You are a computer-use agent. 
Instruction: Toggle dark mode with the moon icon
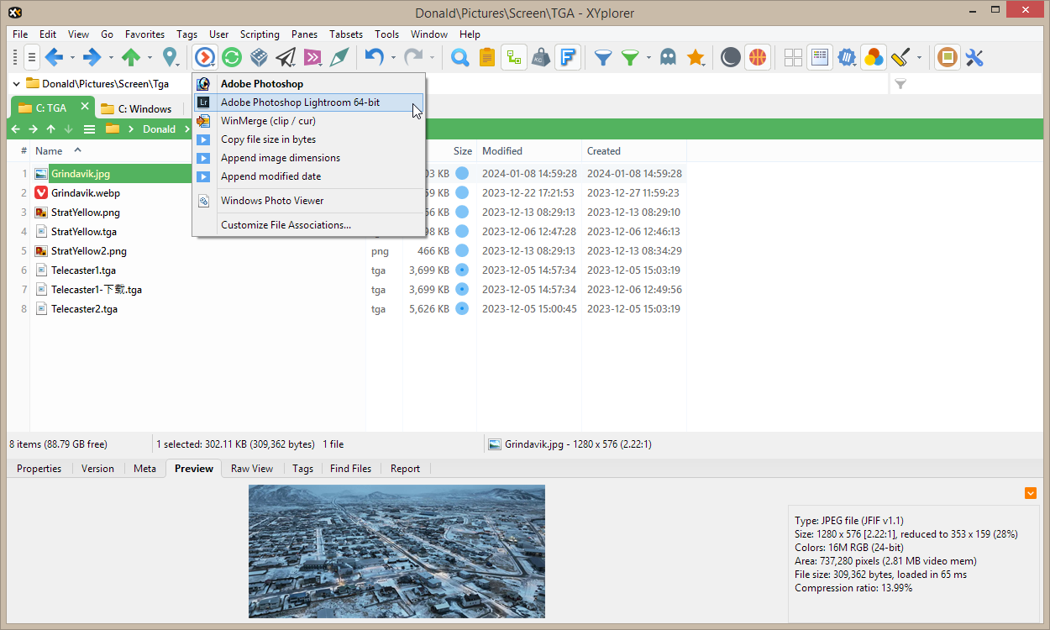731,57
